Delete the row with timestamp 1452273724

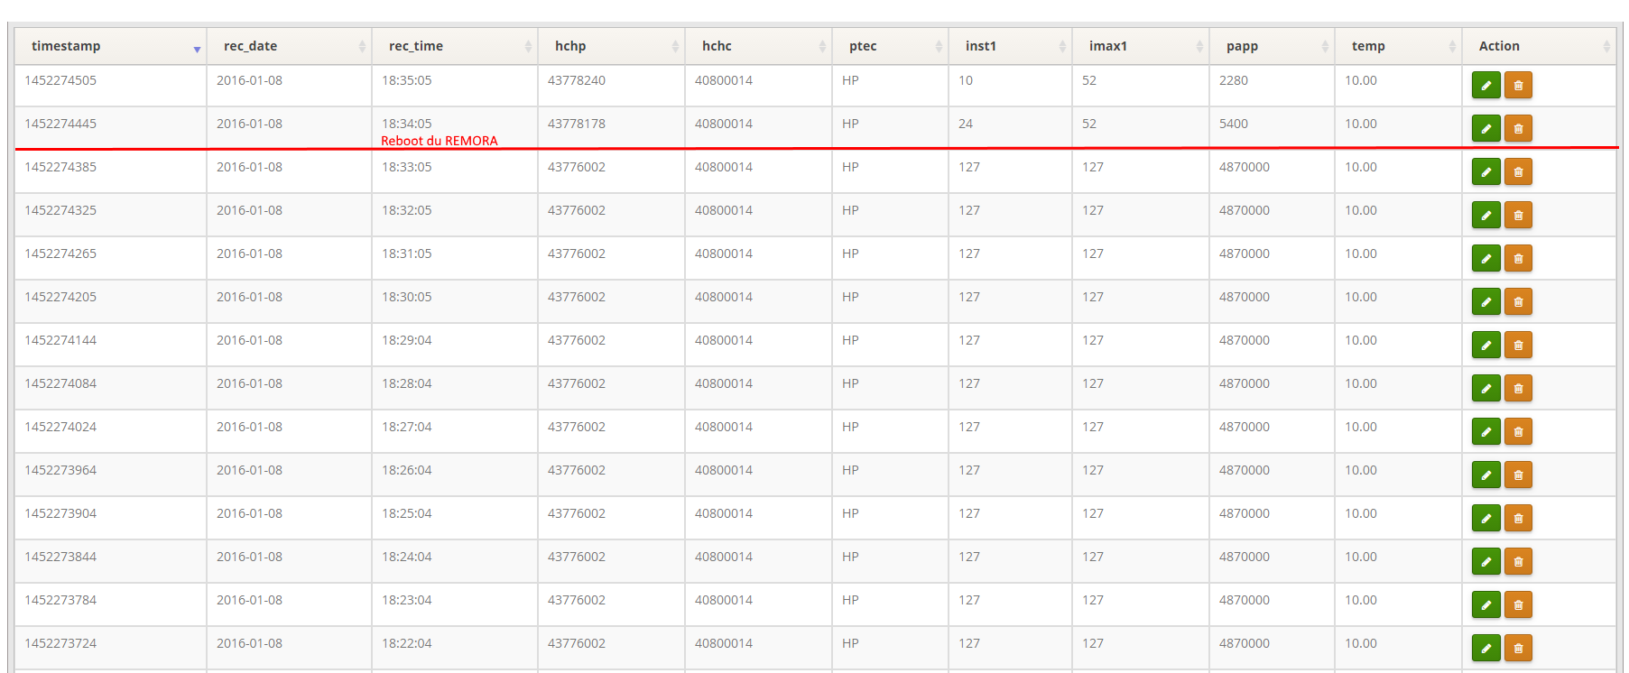coord(1518,648)
